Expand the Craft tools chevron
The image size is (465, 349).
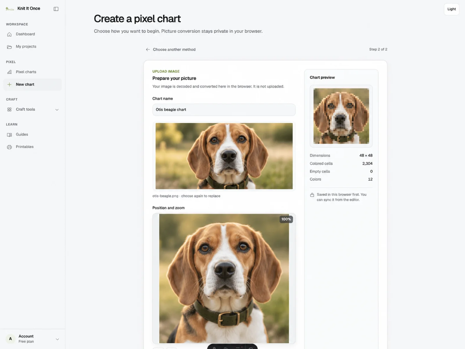click(x=57, y=110)
